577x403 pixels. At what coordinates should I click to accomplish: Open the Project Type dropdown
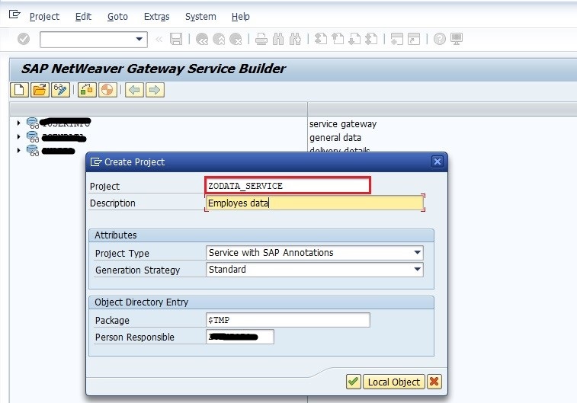click(417, 253)
